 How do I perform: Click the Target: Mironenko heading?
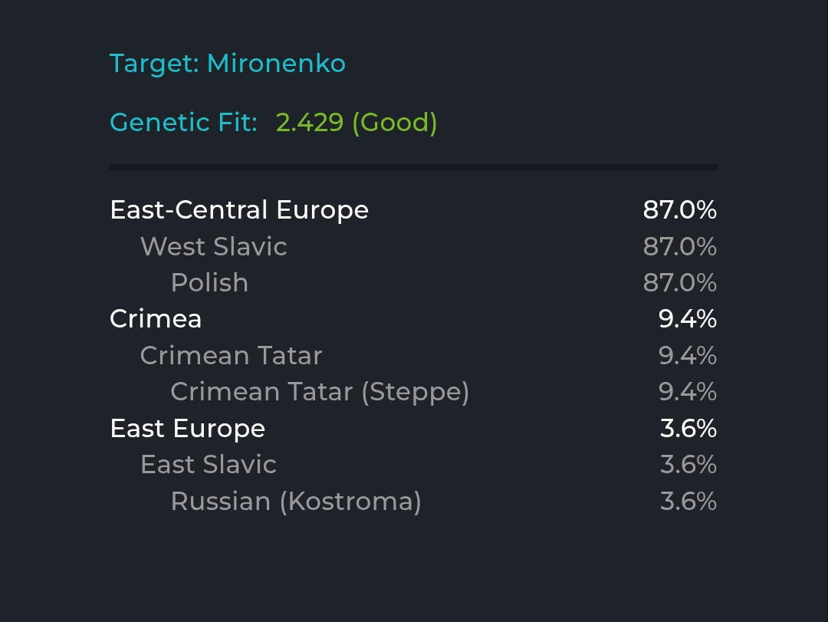[x=228, y=64]
